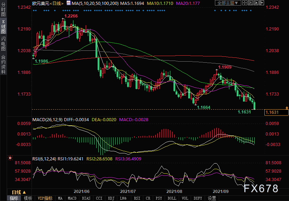Click the DEA:-0.0020 value
This screenshot has height=201, width=289.
[x=104, y=120]
